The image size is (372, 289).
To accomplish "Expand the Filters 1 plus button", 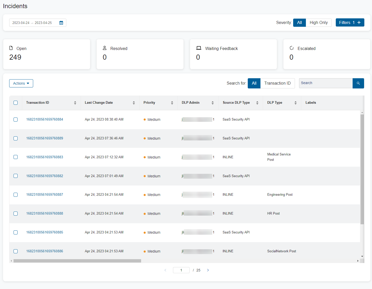I will pyautogui.click(x=350, y=22).
